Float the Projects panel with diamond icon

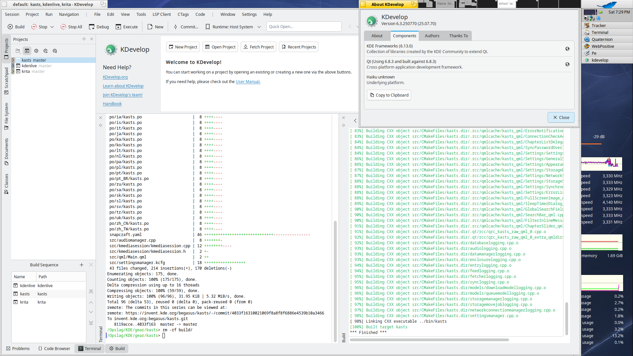[84, 39]
